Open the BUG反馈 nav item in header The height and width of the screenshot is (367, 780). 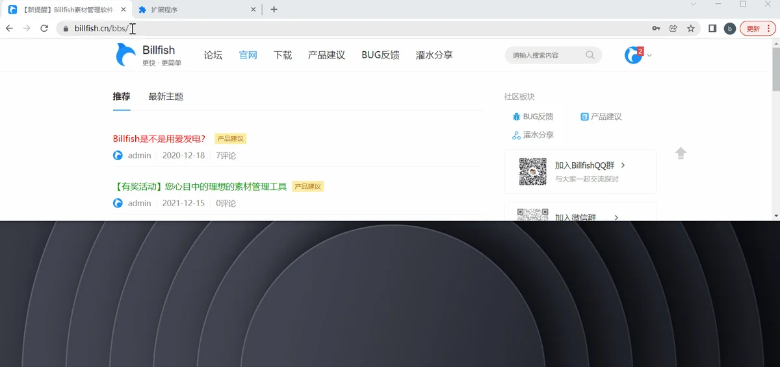[x=380, y=55]
